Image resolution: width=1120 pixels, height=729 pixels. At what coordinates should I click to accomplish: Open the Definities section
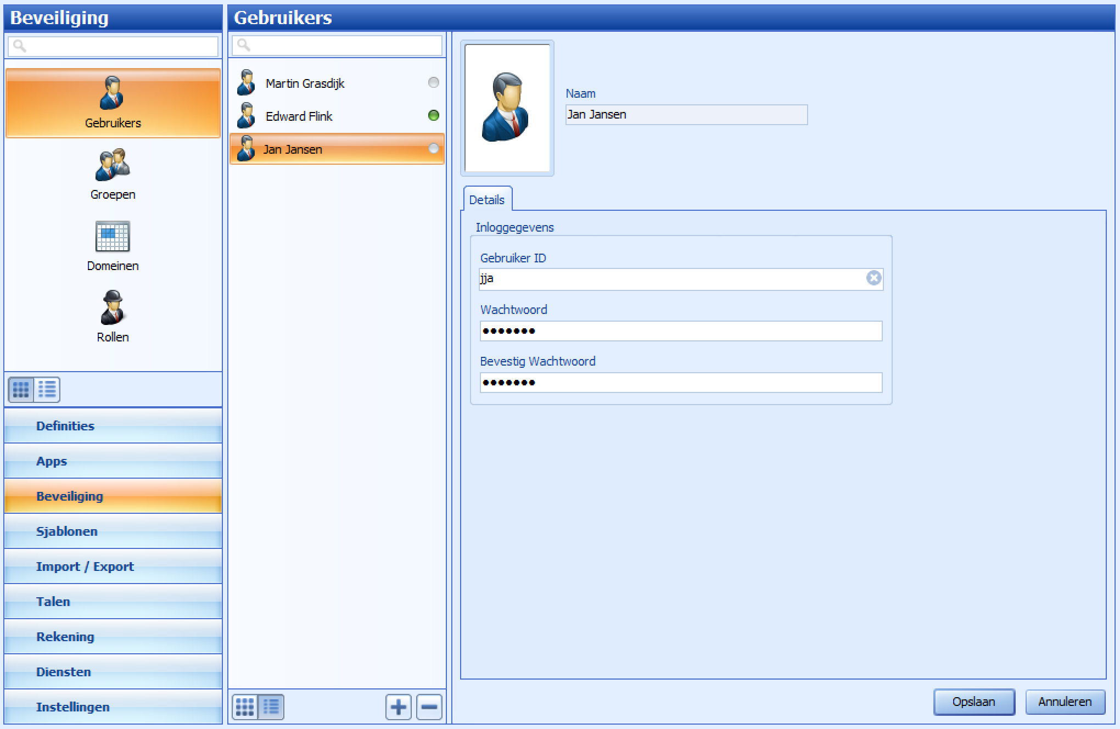point(113,426)
